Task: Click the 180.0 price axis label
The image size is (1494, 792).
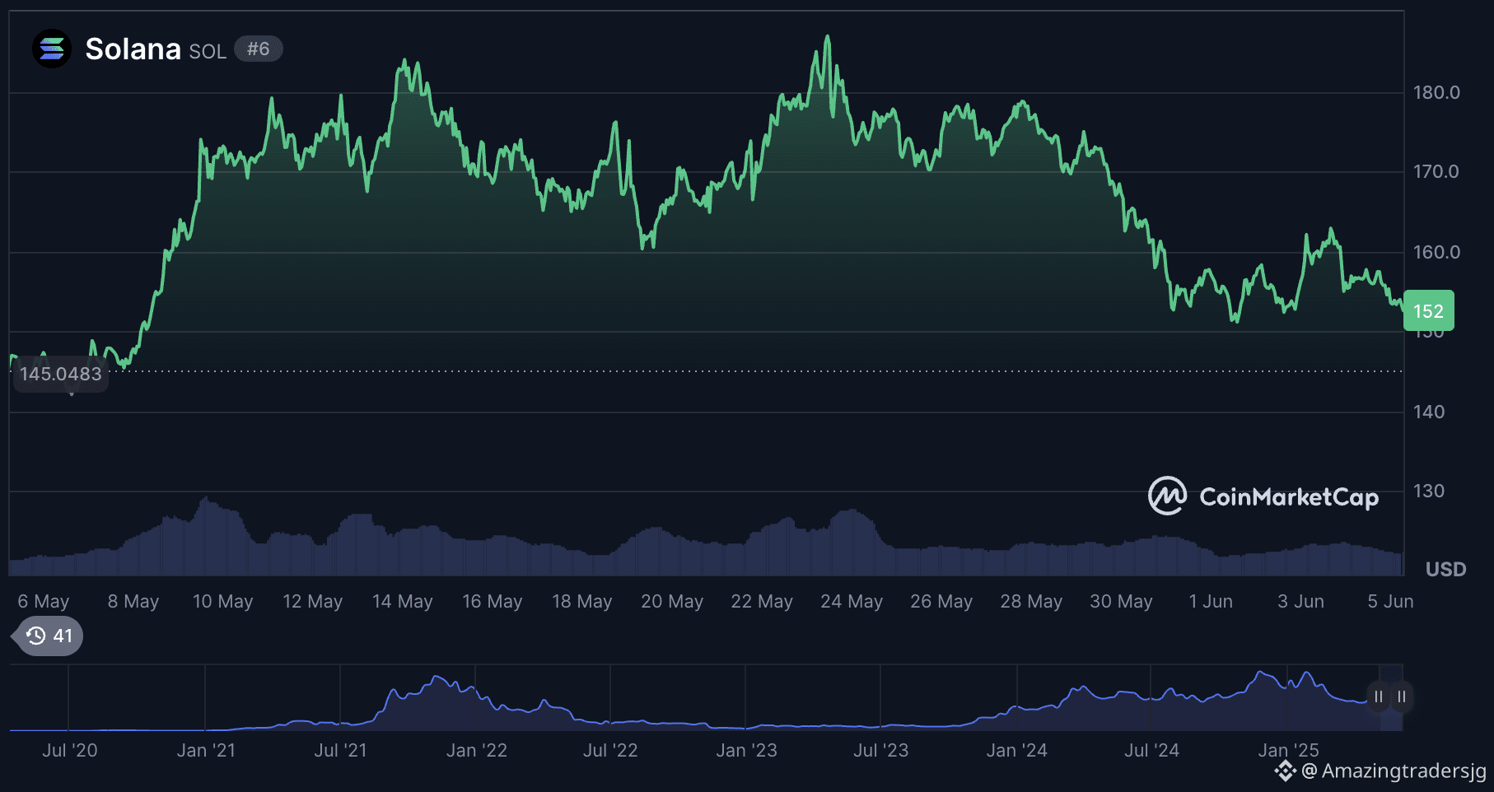Action: point(1436,92)
